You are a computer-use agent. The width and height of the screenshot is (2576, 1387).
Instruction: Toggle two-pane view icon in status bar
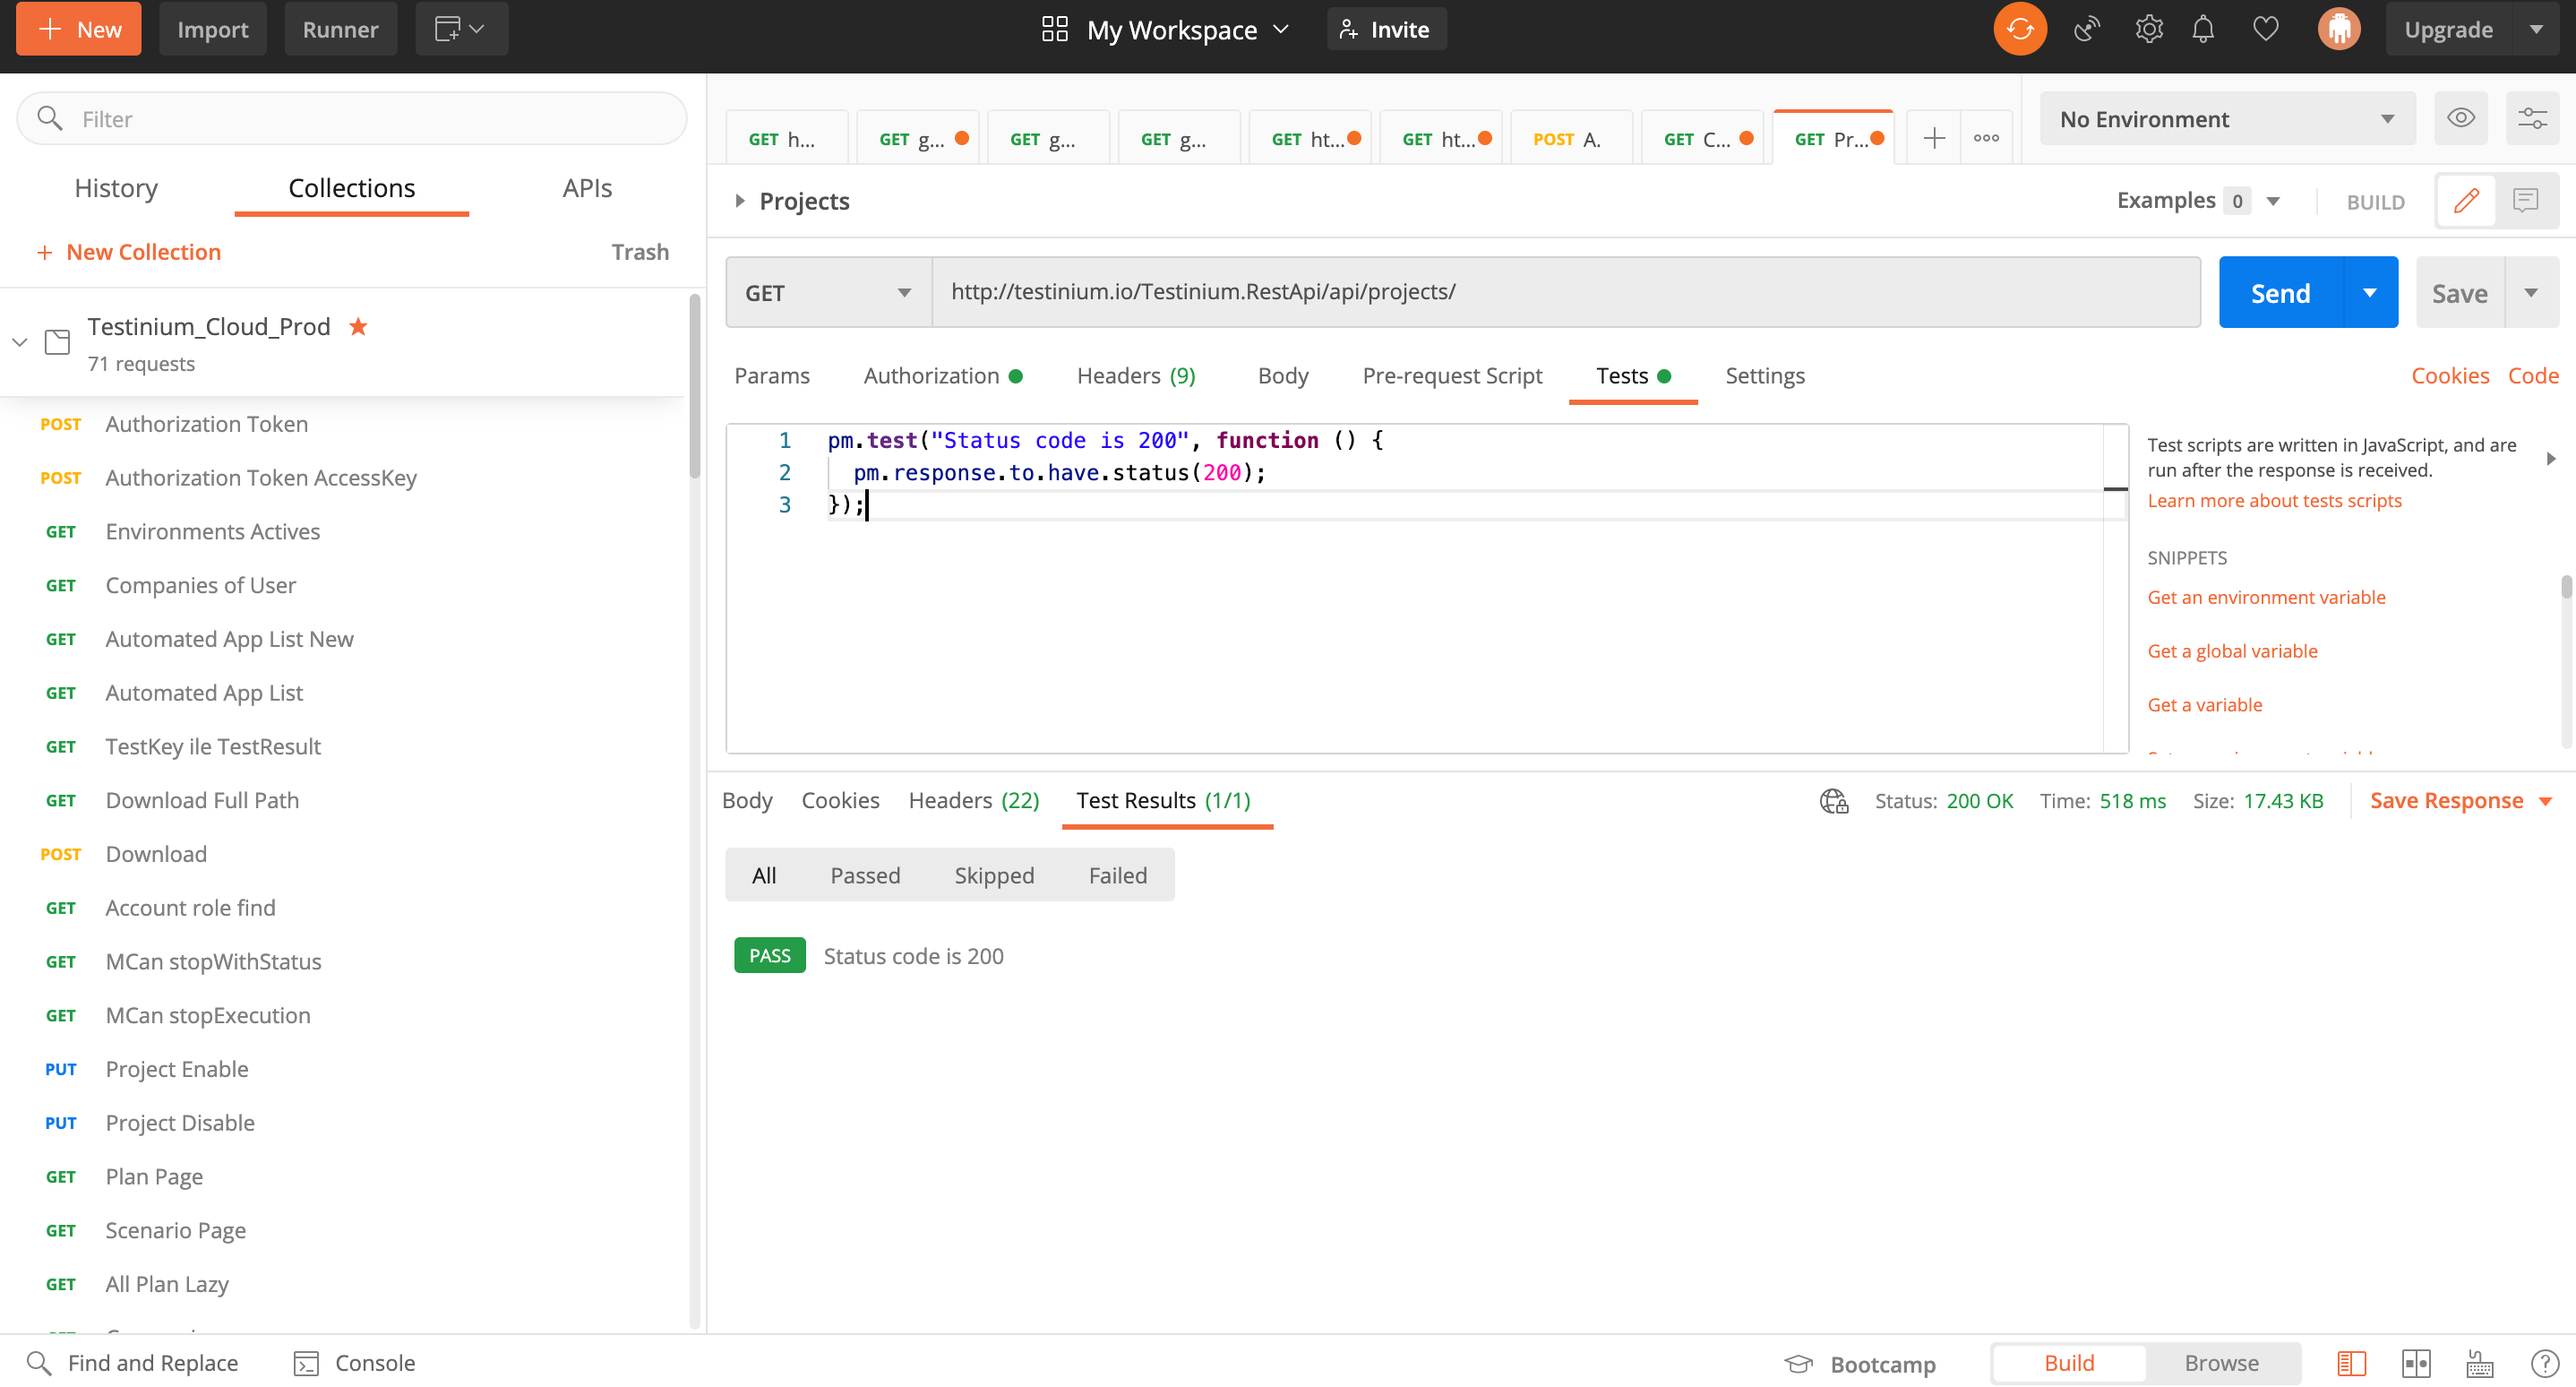coord(2415,1363)
